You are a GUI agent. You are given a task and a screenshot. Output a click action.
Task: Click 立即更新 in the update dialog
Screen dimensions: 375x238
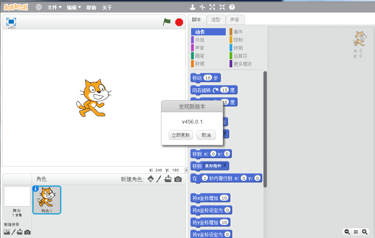pos(180,135)
